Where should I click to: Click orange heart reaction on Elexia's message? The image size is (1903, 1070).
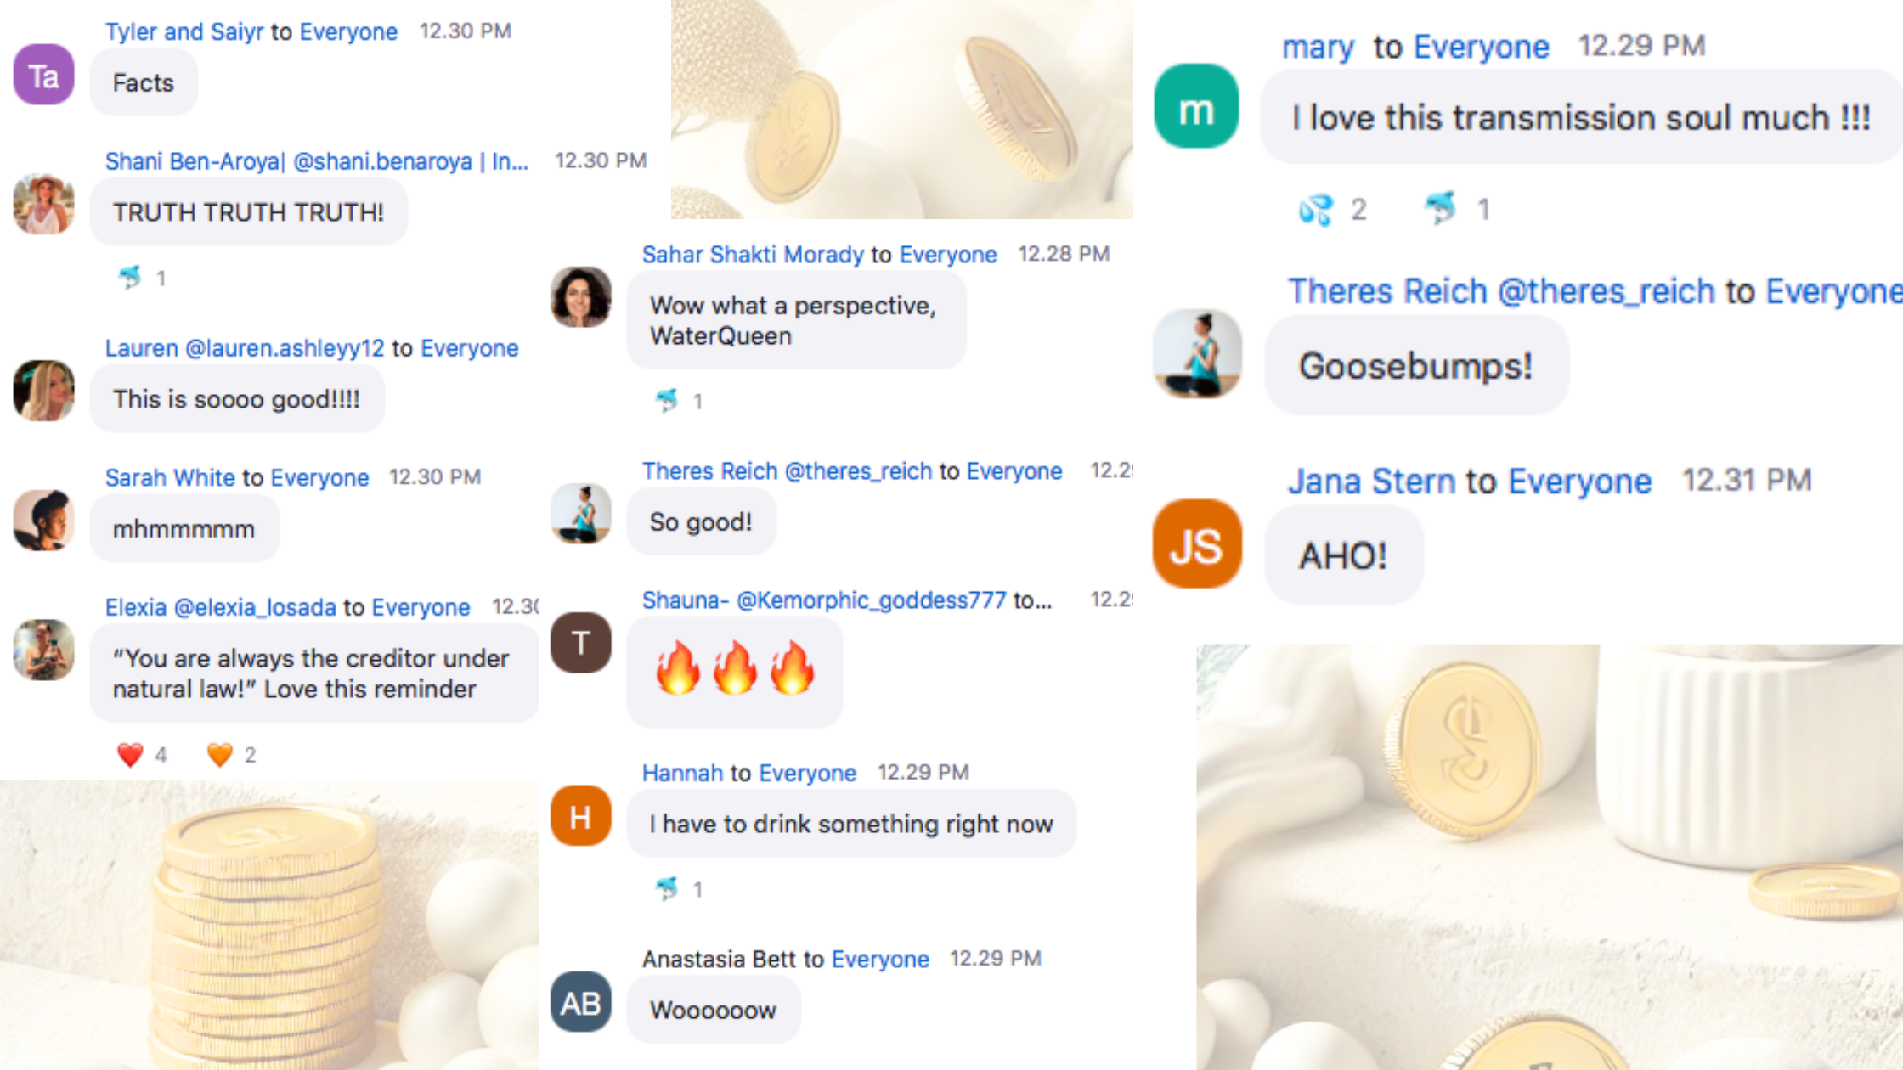click(x=220, y=755)
